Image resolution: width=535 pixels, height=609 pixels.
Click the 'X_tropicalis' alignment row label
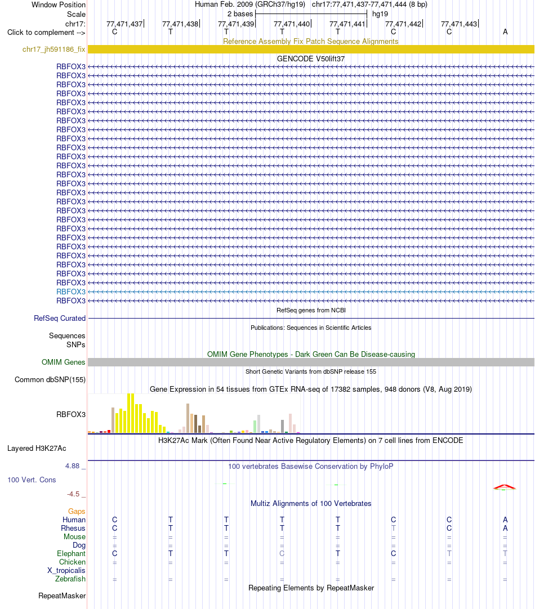click(66, 571)
